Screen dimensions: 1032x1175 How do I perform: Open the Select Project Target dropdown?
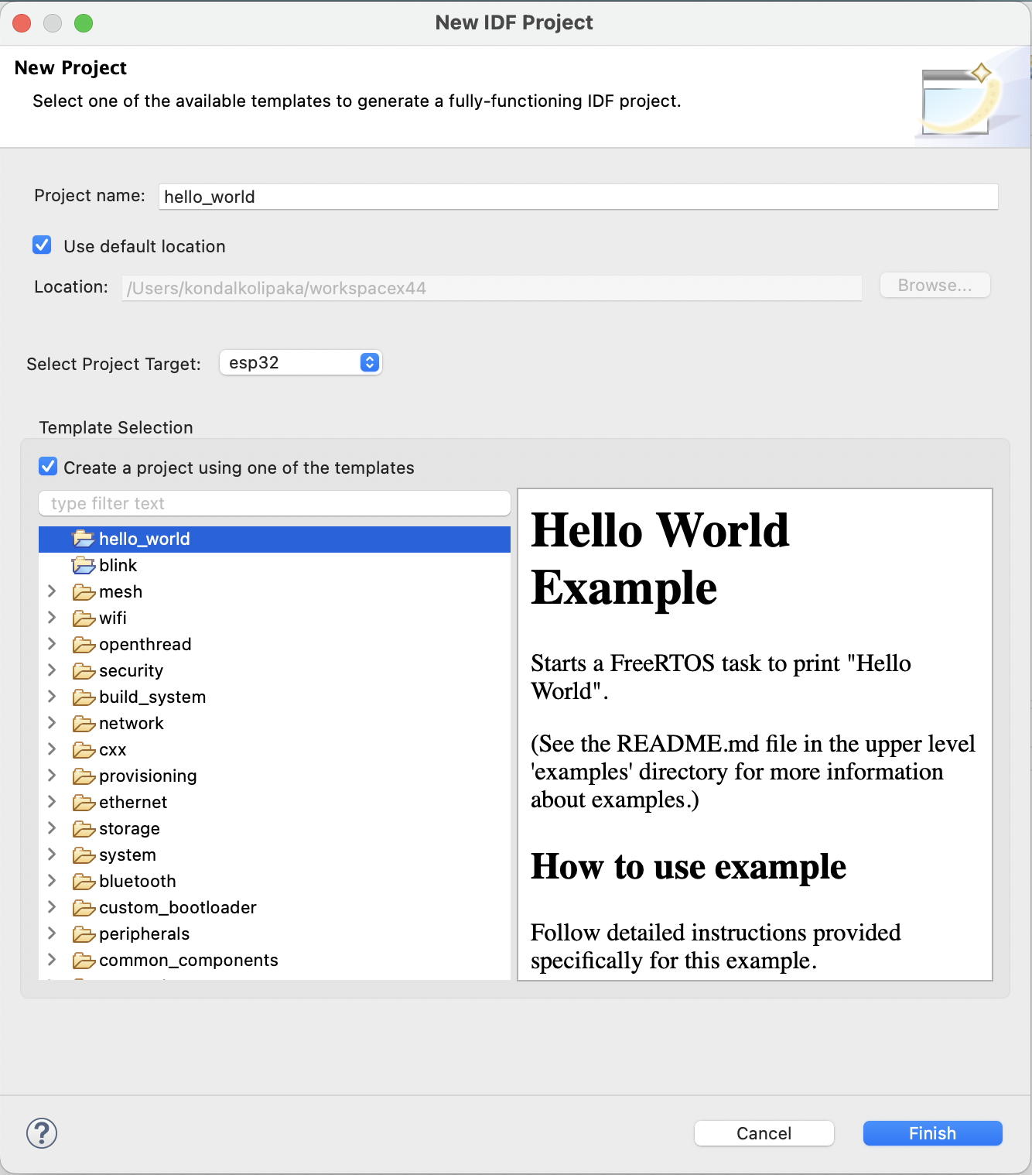click(301, 362)
